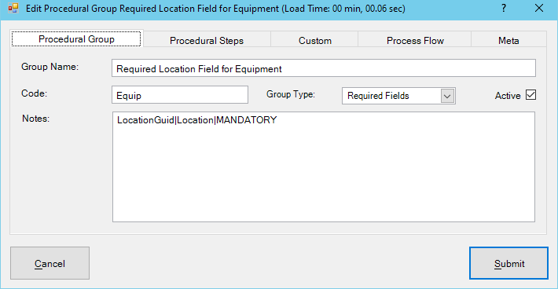Click into the Code field containing Equip

pyautogui.click(x=180, y=95)
